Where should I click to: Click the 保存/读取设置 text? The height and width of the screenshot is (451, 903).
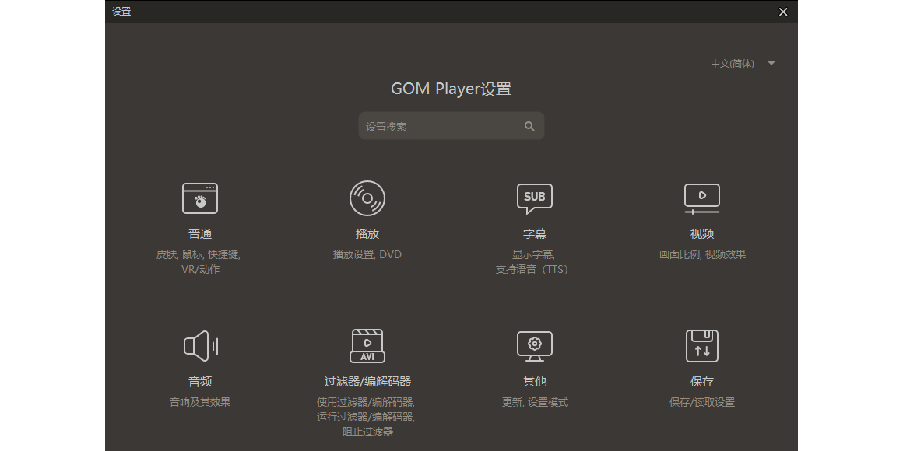pyautogui.click(x=701, y=402)
